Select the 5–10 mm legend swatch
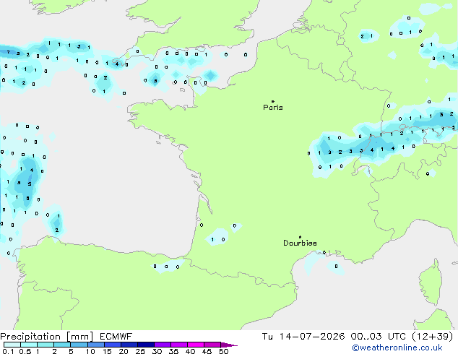 click(x=79, y=345)
